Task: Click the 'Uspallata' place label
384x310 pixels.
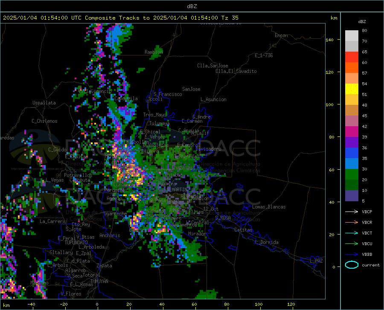Action: point(44,103)
